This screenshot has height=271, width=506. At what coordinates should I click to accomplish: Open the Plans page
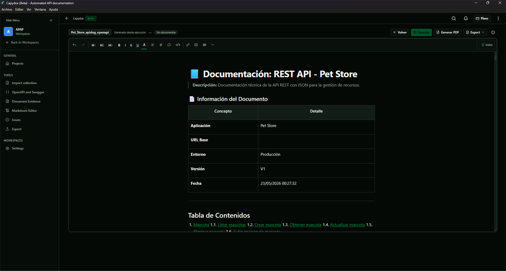[x=482, y=18]
